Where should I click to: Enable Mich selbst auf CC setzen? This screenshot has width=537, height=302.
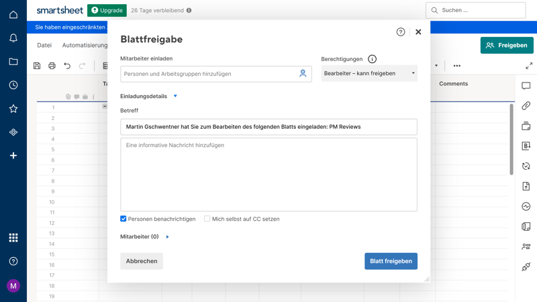pyautogui.click(x=207, y=219)
